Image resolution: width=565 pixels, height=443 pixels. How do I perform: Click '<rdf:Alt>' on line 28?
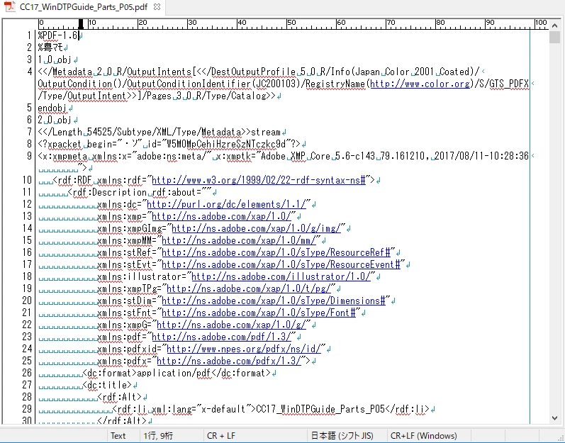coord(120,397)
